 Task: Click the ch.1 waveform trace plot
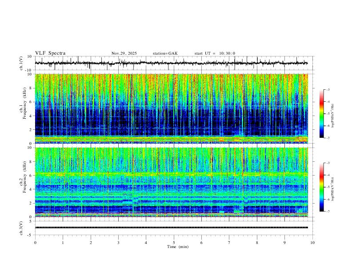pos(171,63)
